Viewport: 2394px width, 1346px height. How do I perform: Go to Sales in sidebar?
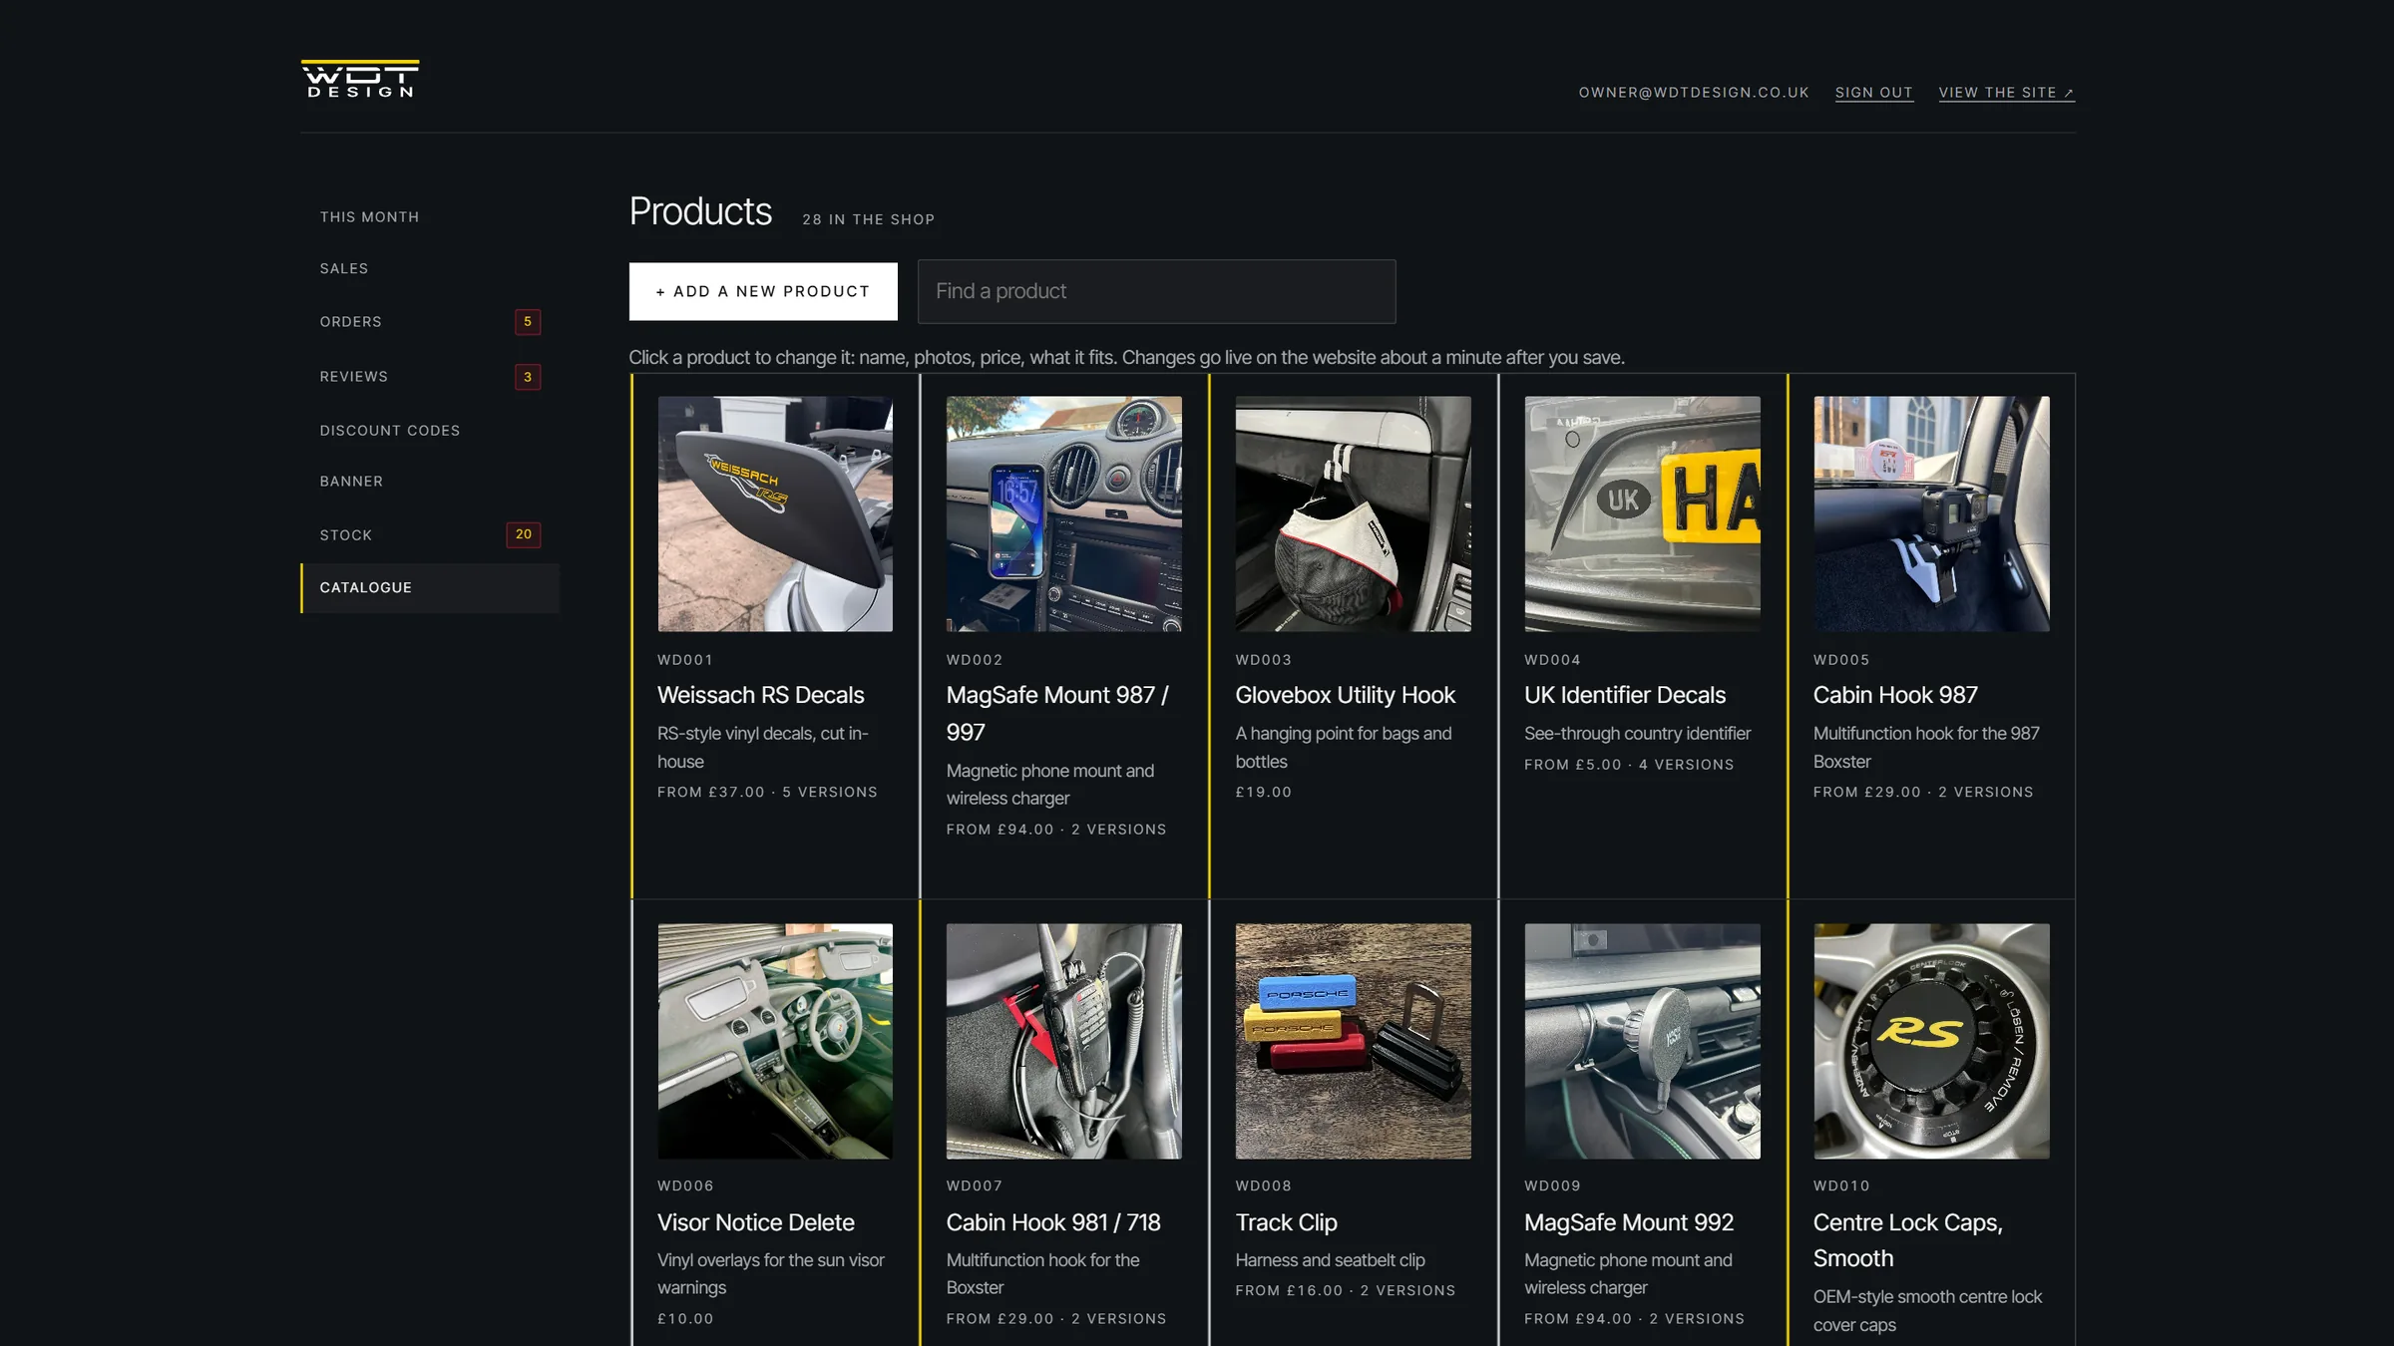tap(344, 268)
